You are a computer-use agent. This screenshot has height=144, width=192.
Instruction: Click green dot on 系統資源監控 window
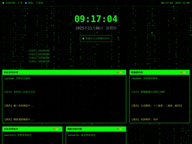pyautogui.click(x=60, y=129)
